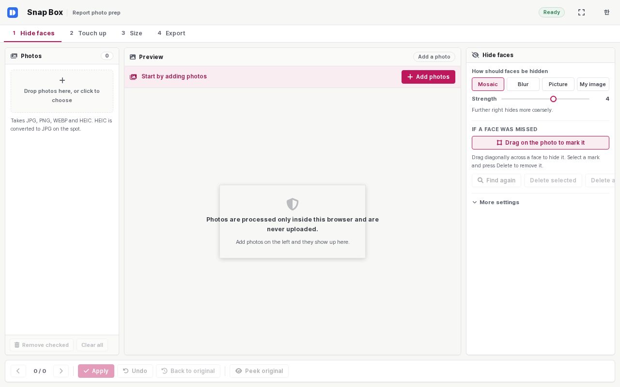Click the 'IF A FACE WAS MISSED' heading
The height and width of the screenshot is (387, 620).
pos(505,129)
